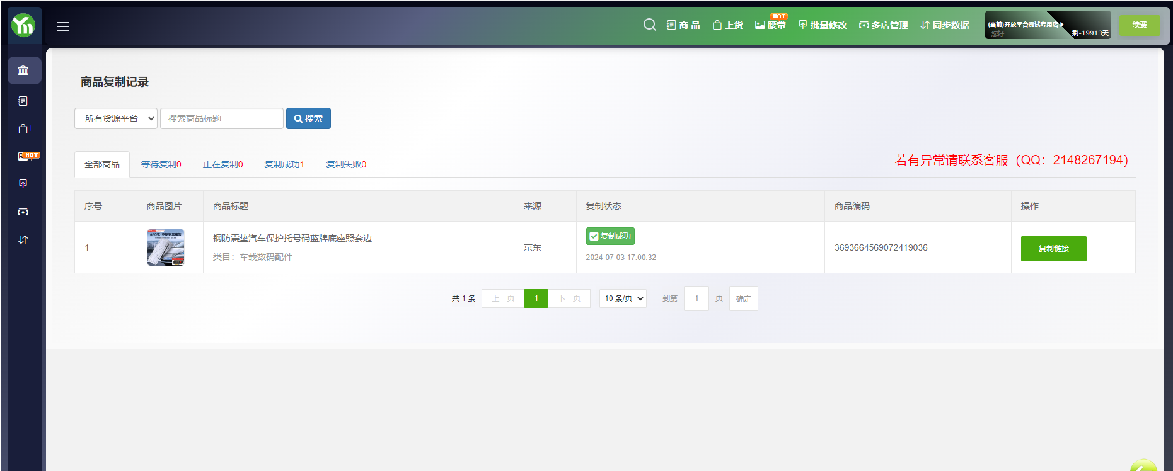Open 批量修改 in top navigation
Viewport: 1173px width, 471px height.
pos(823,25)
